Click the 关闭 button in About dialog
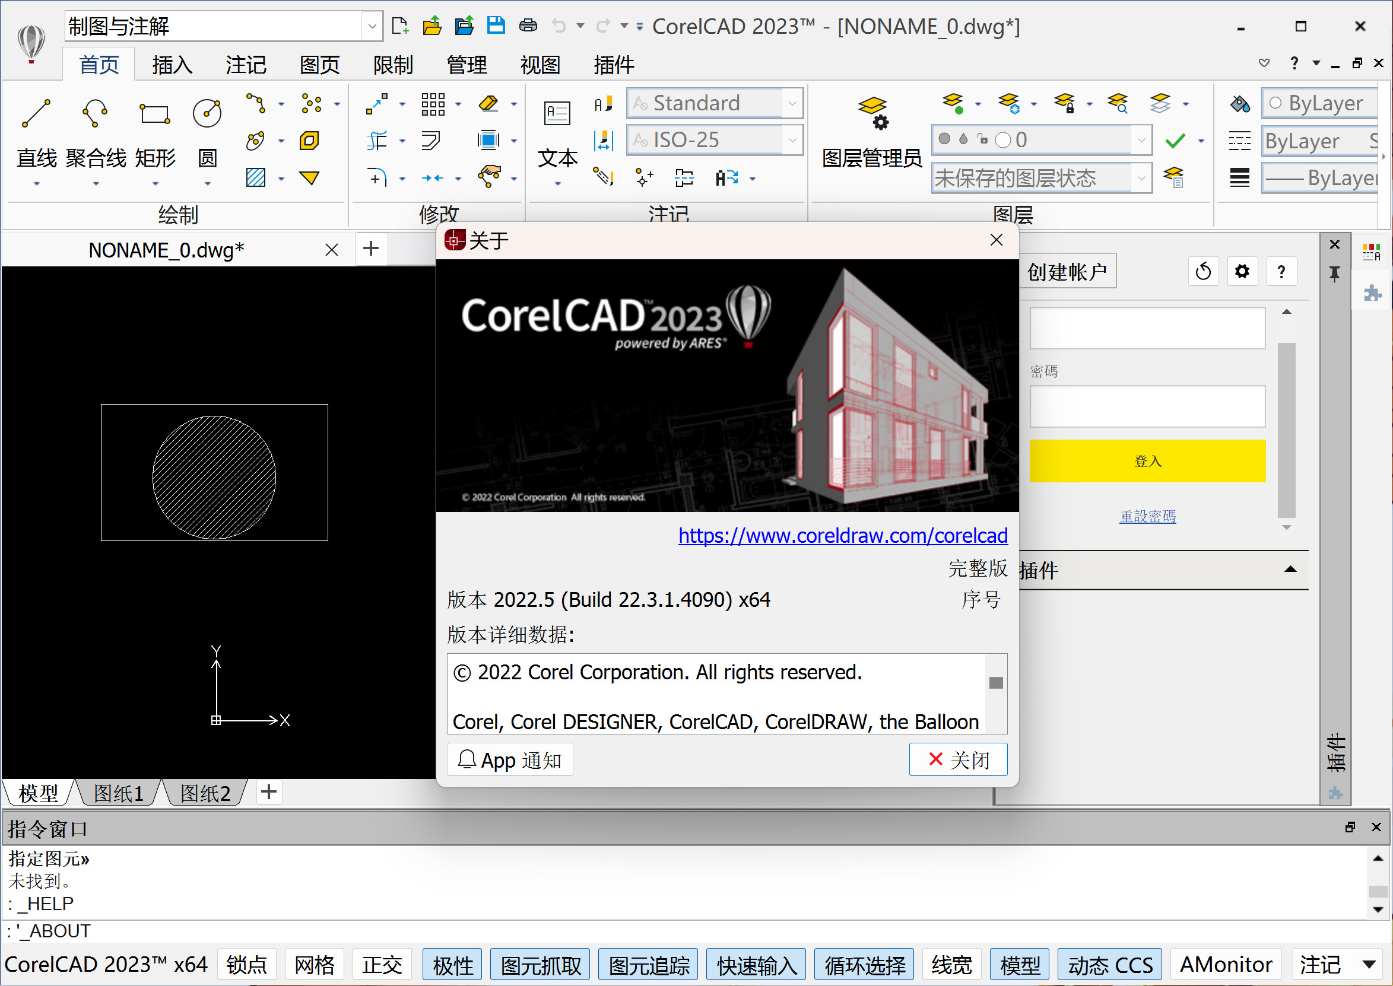This screenshot has width=1393, height=986. tap(958, 759)
